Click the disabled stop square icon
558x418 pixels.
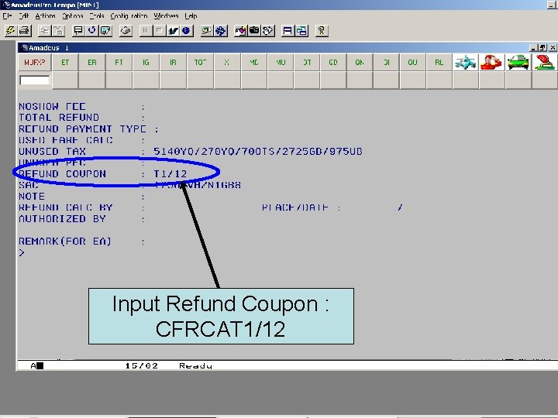click(x=159, y=30)
